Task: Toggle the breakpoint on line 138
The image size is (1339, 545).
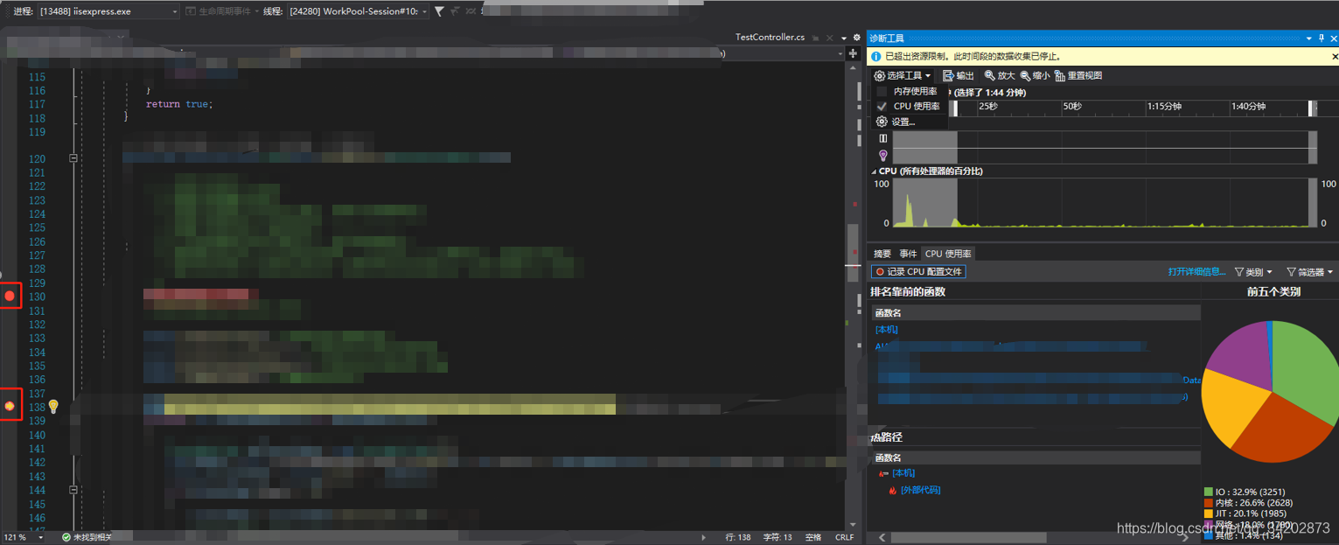Action: click(x=10, y=407)
